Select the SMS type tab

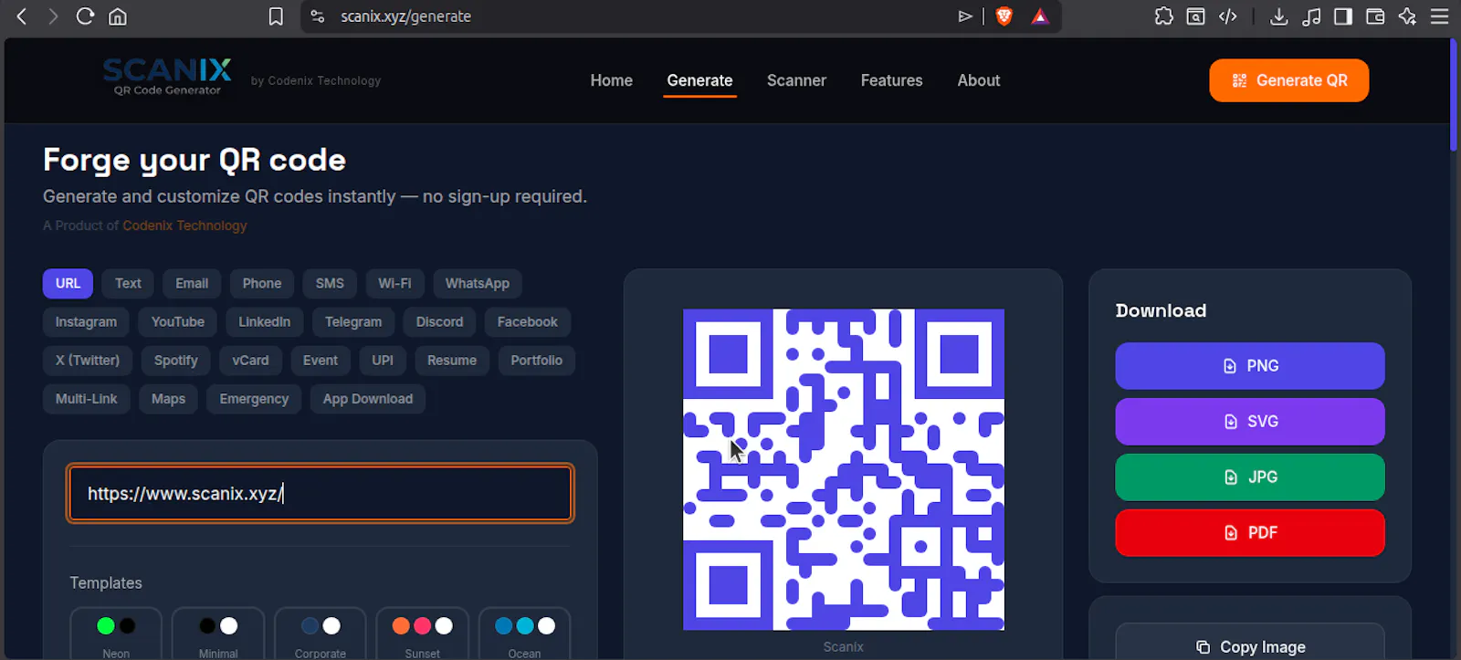point(330,284)
